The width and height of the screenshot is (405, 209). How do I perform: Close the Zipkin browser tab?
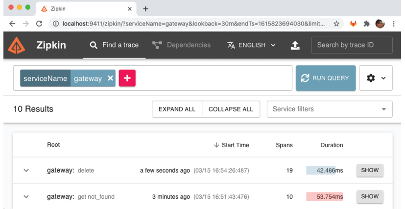[x=130, y=9]
